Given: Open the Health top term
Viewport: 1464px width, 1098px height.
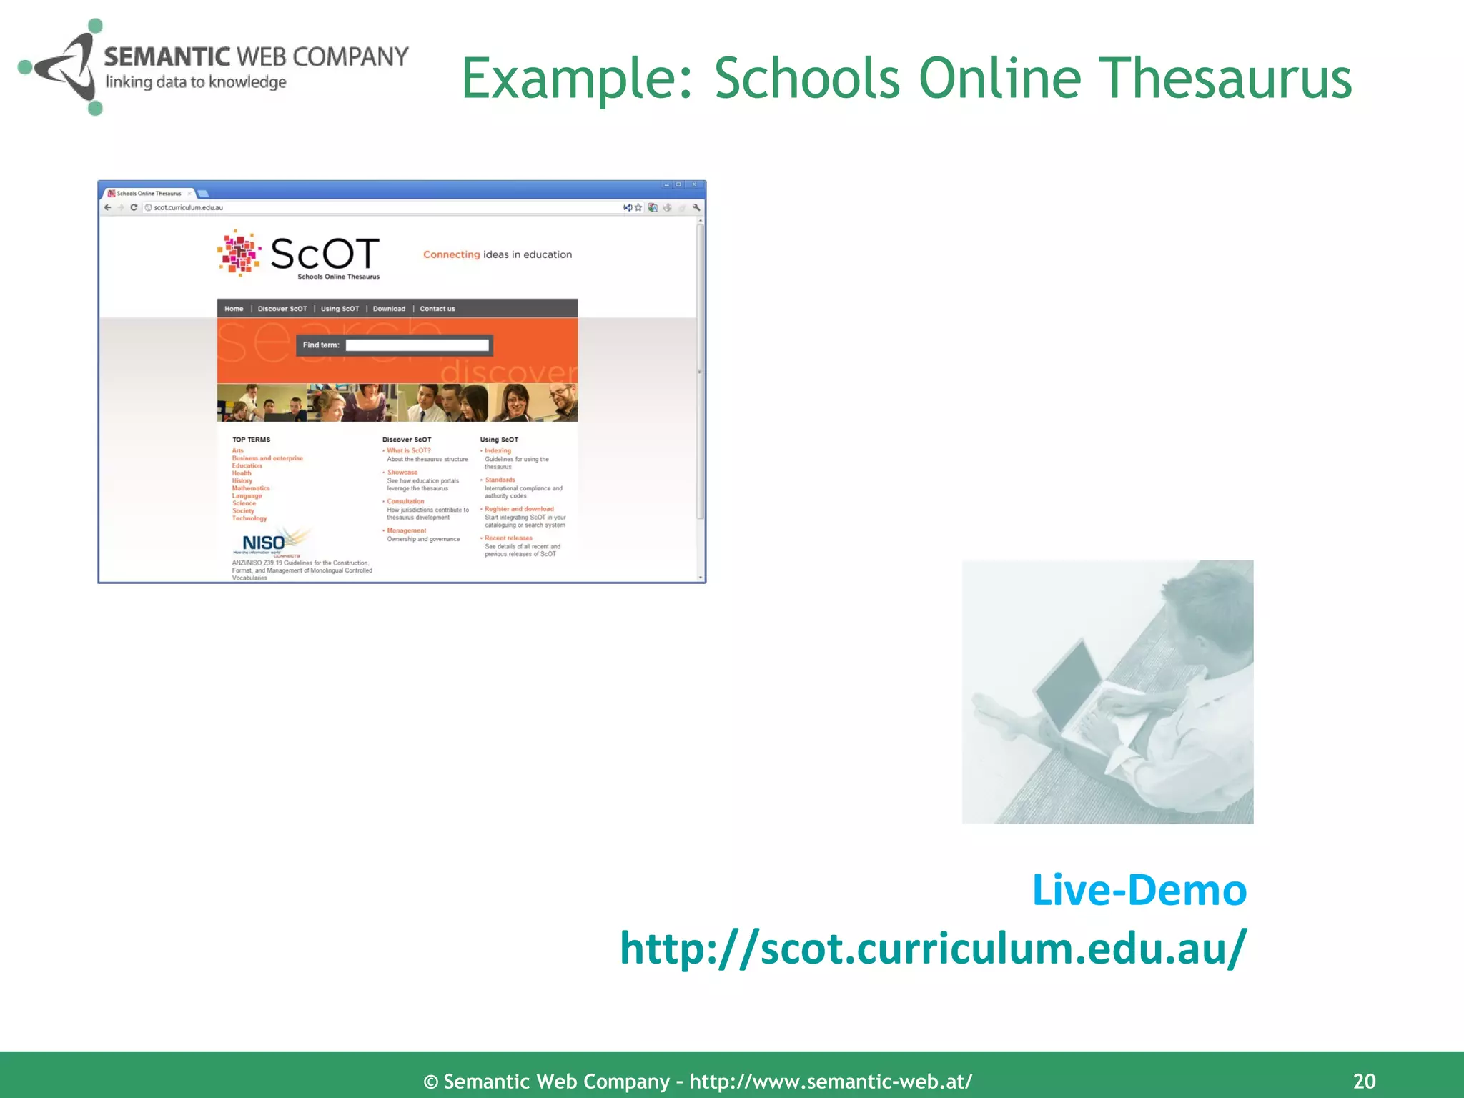Looking at the screenshot, I should click(242, 473).
